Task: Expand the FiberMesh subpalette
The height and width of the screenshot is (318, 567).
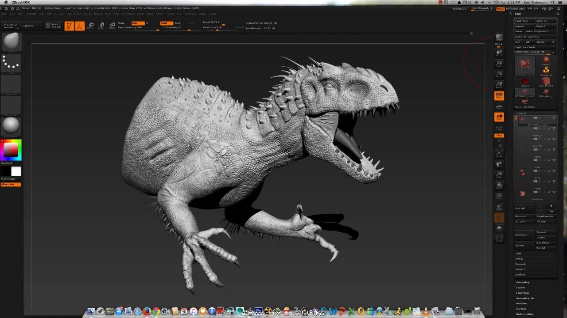Action: pyautogui.click(x=523, y=293)
